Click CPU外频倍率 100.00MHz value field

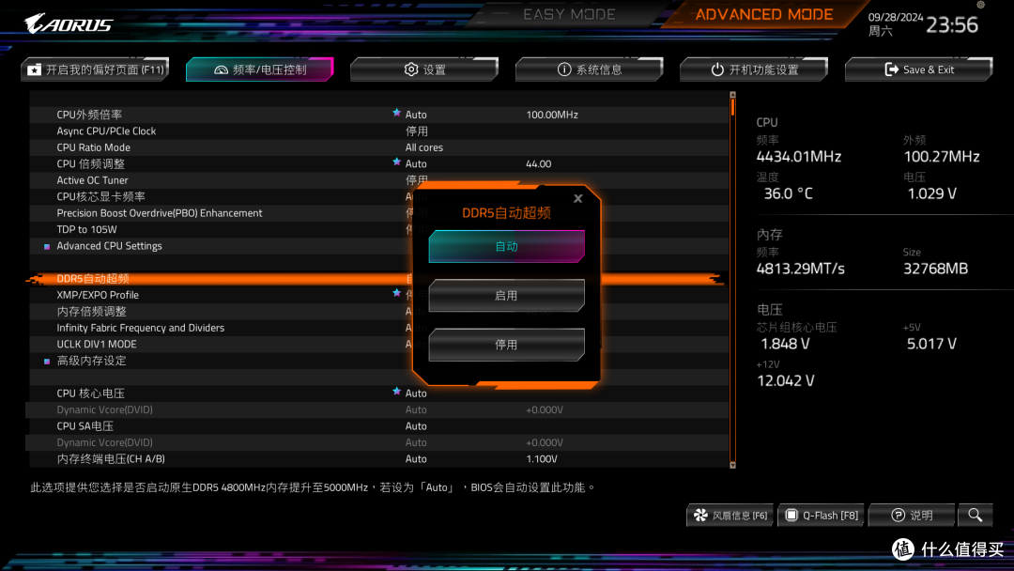[552, 115]
